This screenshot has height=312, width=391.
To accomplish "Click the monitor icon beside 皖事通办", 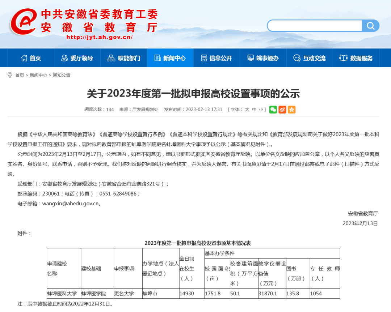I will [251, 58].
